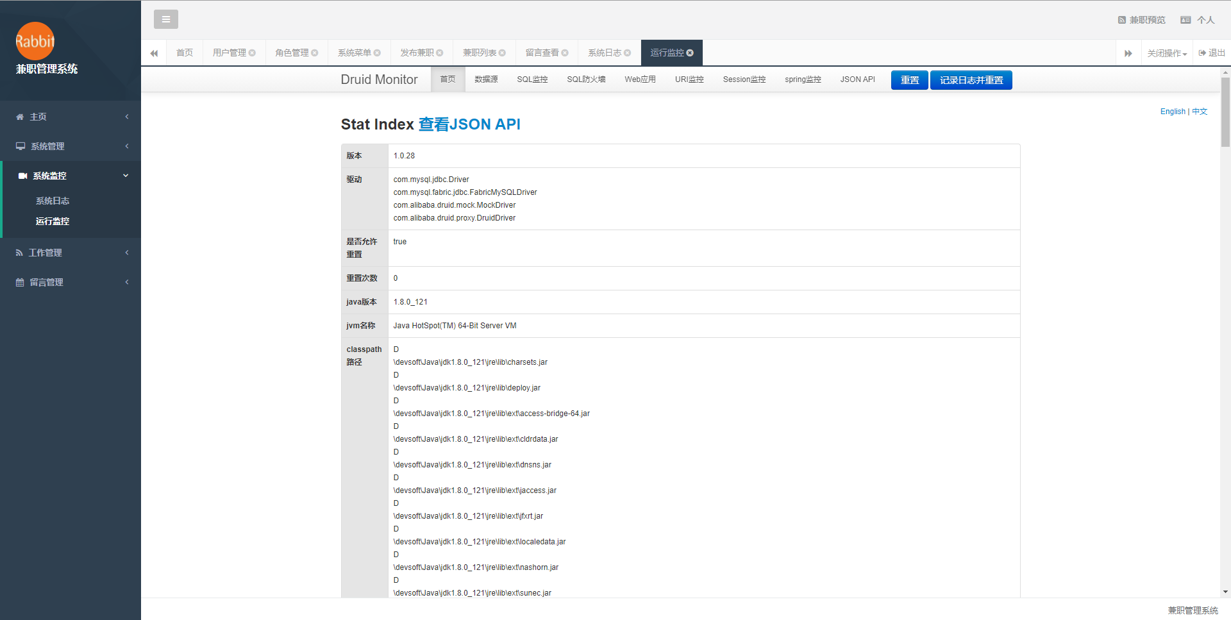Click the hamburger menu toggle button
This screenshot has height=620, width=1231.
coord(166,19)
